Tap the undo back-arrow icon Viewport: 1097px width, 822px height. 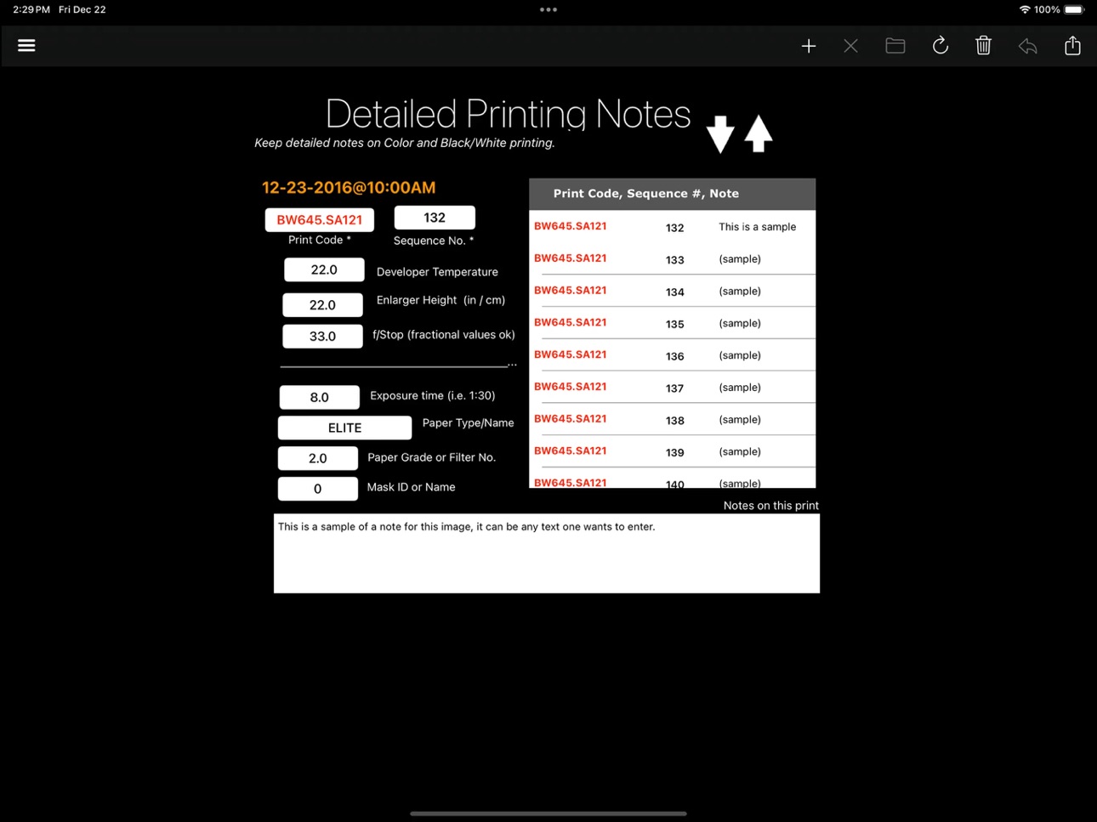pyautogui.click(x=1027, y=46)
